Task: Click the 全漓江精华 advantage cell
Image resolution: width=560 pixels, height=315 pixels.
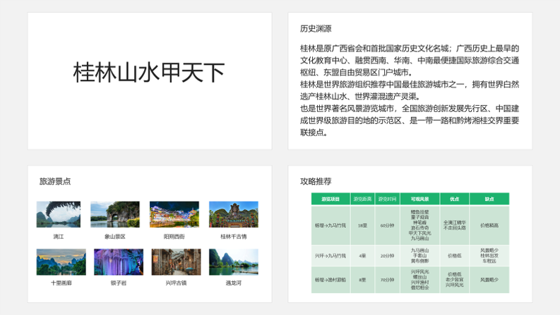Action: point(455,226)
